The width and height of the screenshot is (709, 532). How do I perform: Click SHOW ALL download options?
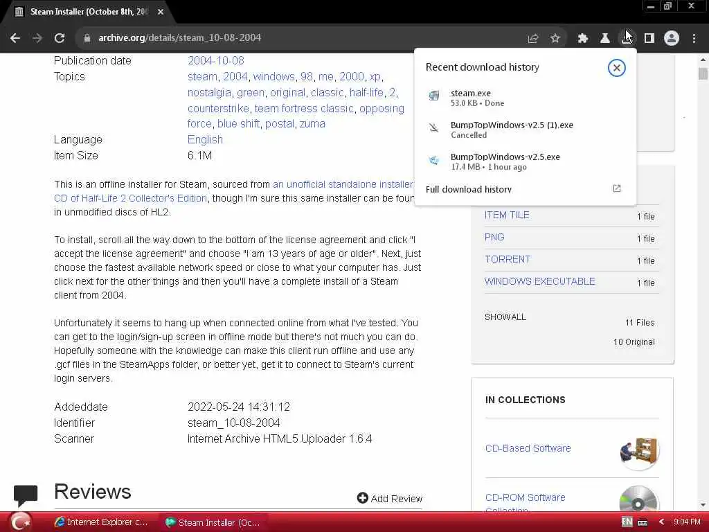tap(505, 317)
